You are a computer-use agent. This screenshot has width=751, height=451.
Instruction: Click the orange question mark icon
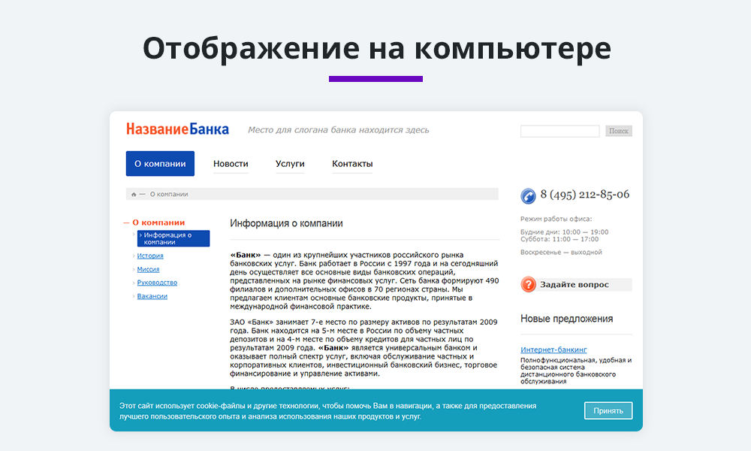pyautogui.click(x=529, y=285)
